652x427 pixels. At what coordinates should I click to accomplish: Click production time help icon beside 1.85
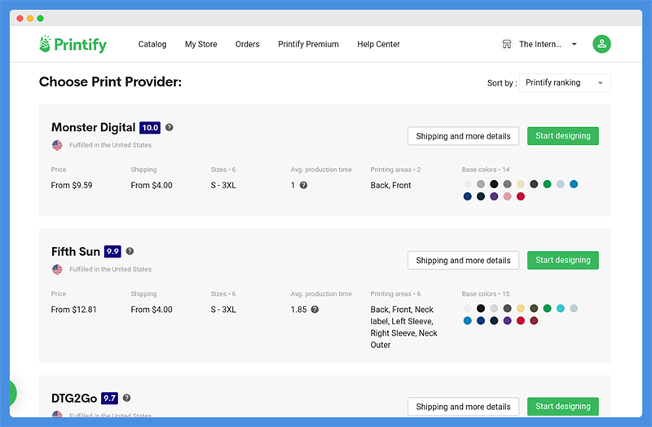[315, 310]
